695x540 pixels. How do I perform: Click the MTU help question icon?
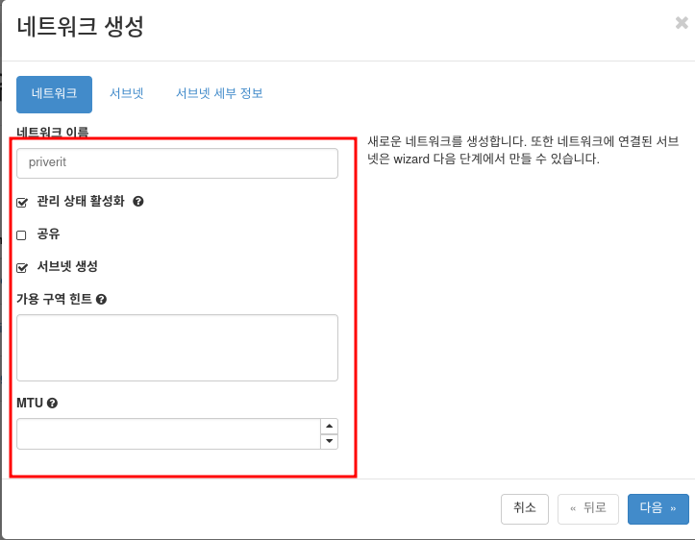(52, 404)
